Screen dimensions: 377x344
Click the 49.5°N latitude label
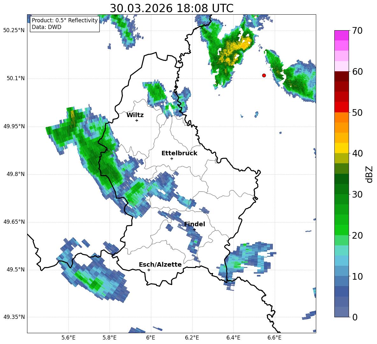point(16,270)
